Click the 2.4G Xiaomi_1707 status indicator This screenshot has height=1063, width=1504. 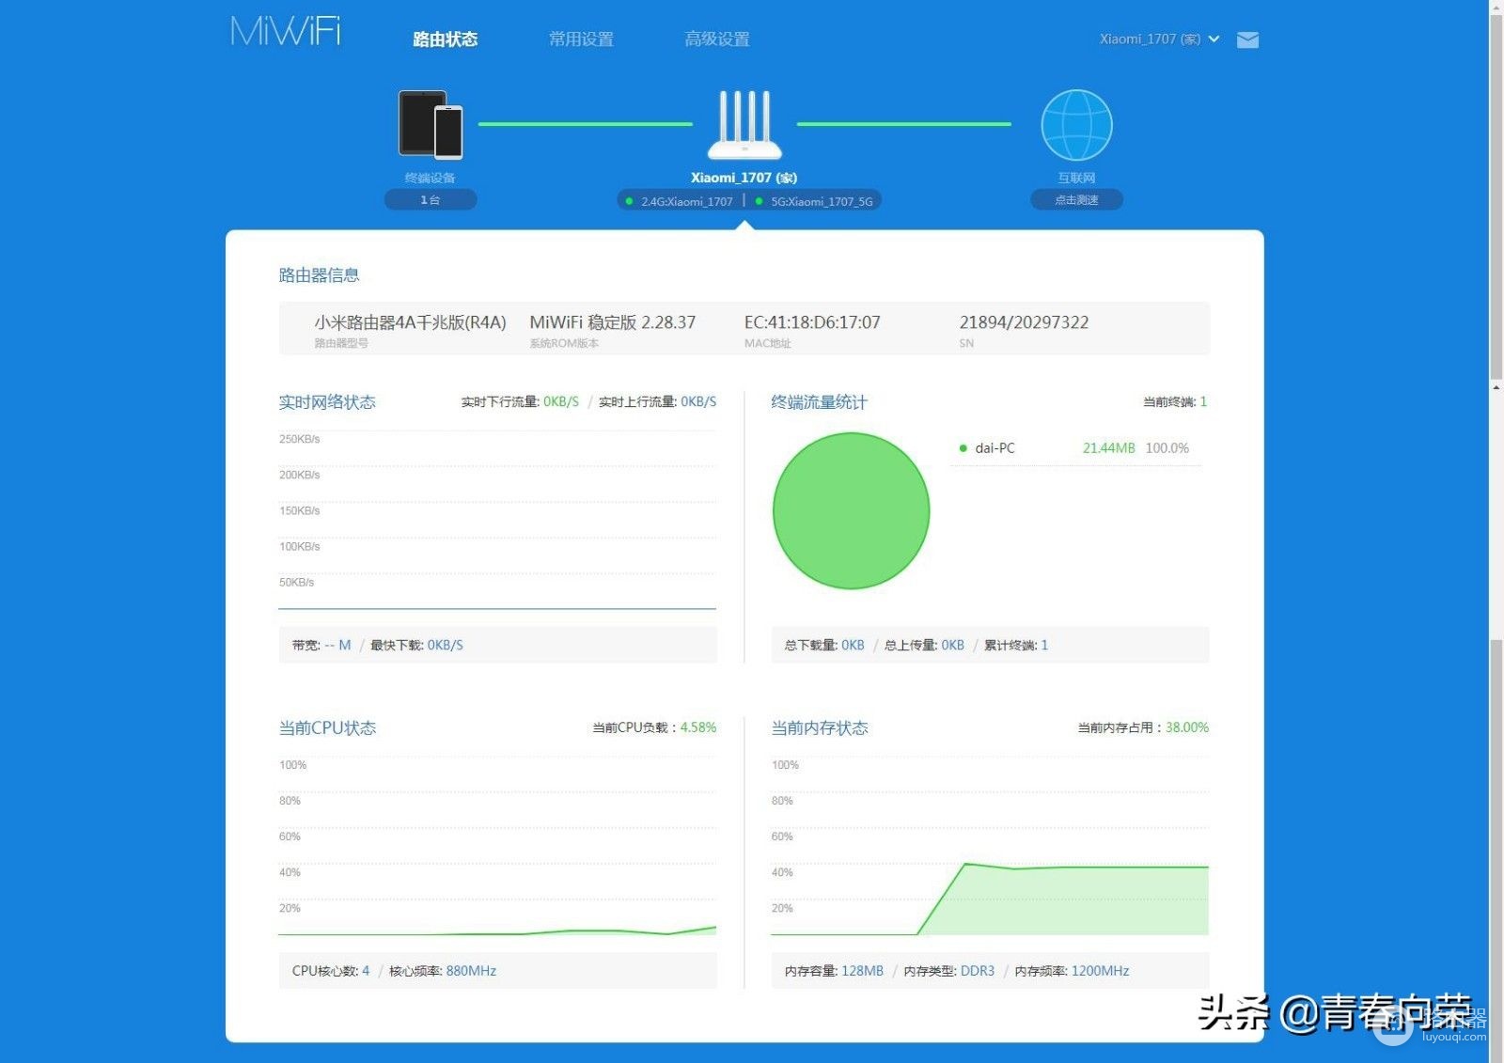(679, 201)
